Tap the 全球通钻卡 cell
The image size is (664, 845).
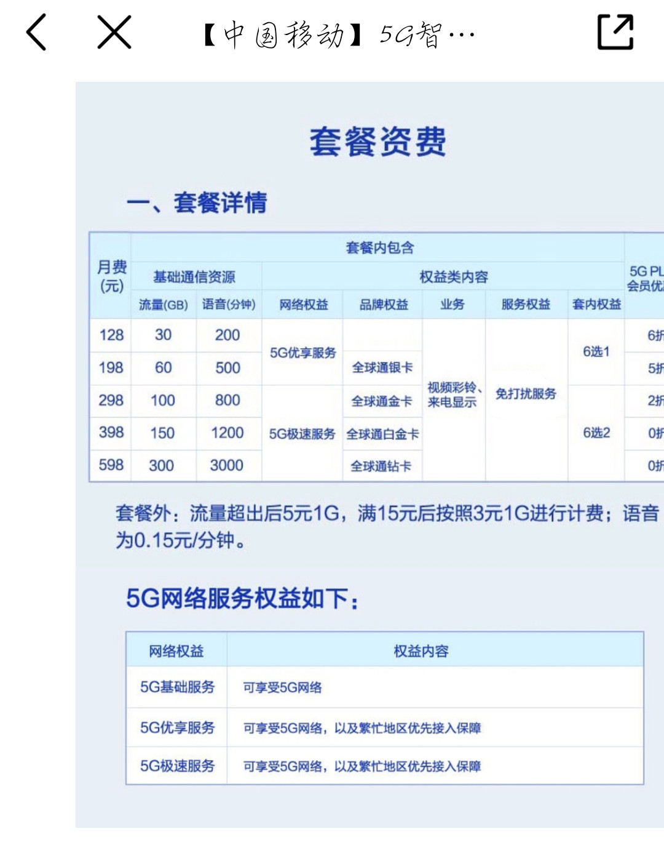[381, 466]
